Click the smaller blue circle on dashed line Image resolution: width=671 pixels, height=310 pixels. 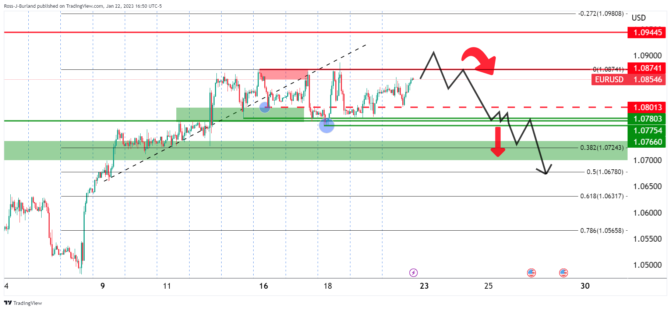pos(265,107)
